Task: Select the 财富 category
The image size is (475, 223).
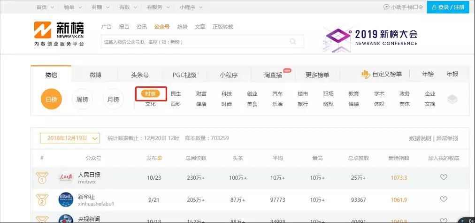Action: coord(201,94)
